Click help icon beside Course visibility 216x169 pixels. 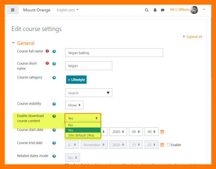[x=54, y=104]
